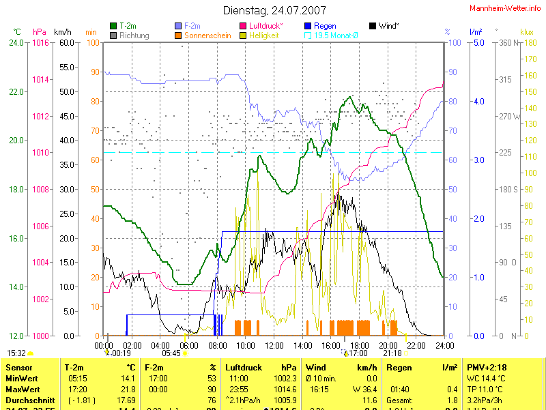Viewport: 546px width, 410px height.
Task: Click the sun icon beside 15:32
Action: [31, 353]
